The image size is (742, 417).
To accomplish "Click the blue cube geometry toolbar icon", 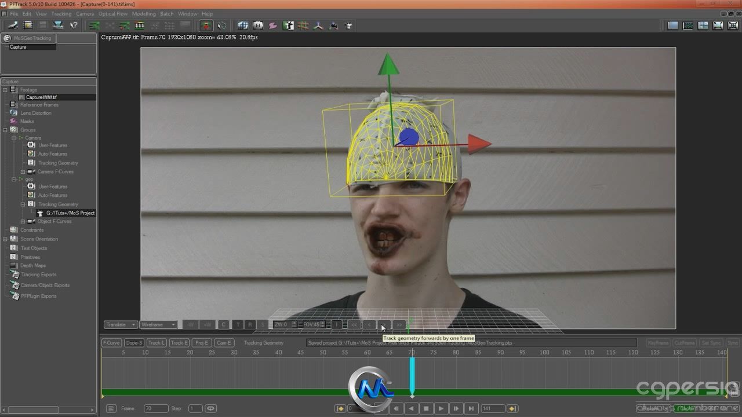I will pyautogui.click(x=243, y=25).
